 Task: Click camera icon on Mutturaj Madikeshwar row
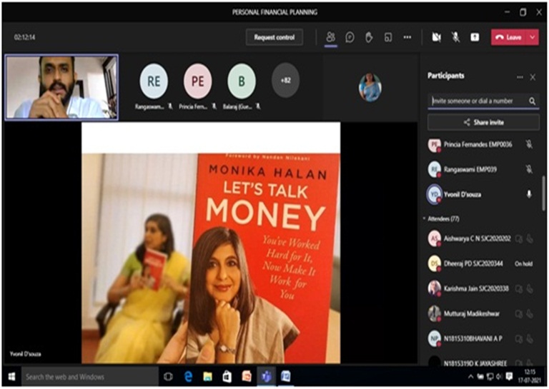click(519, 314)
